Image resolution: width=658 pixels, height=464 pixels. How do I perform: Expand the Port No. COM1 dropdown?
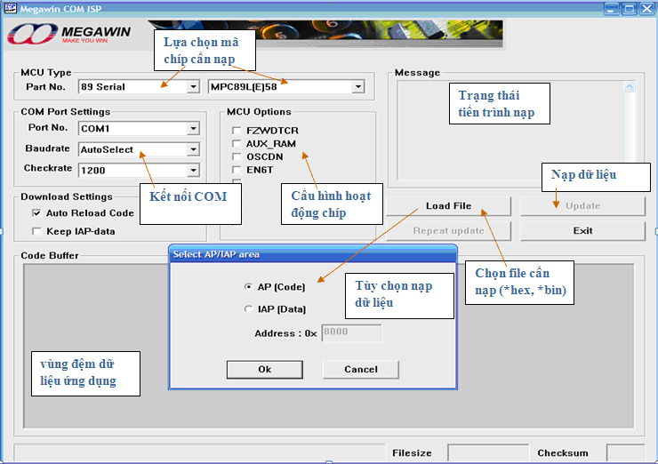[193, 128]
